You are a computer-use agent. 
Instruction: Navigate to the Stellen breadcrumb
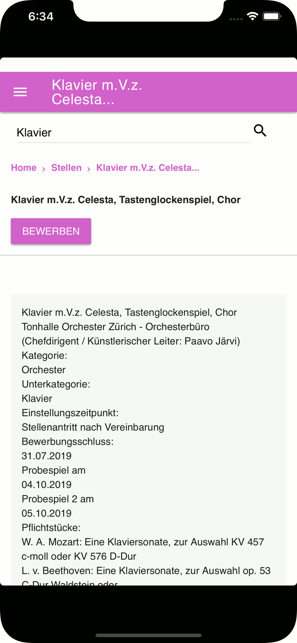pos(66,168)
